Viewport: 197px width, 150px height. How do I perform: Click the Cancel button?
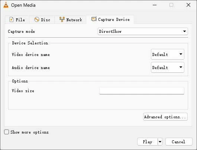coord(179,142)
